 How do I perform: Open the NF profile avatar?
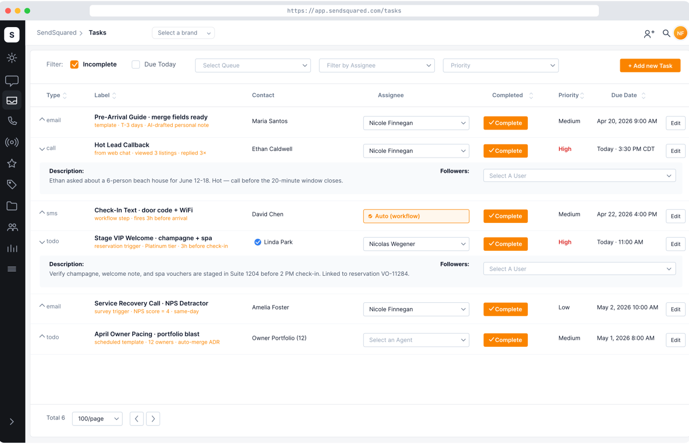point(680,33)
